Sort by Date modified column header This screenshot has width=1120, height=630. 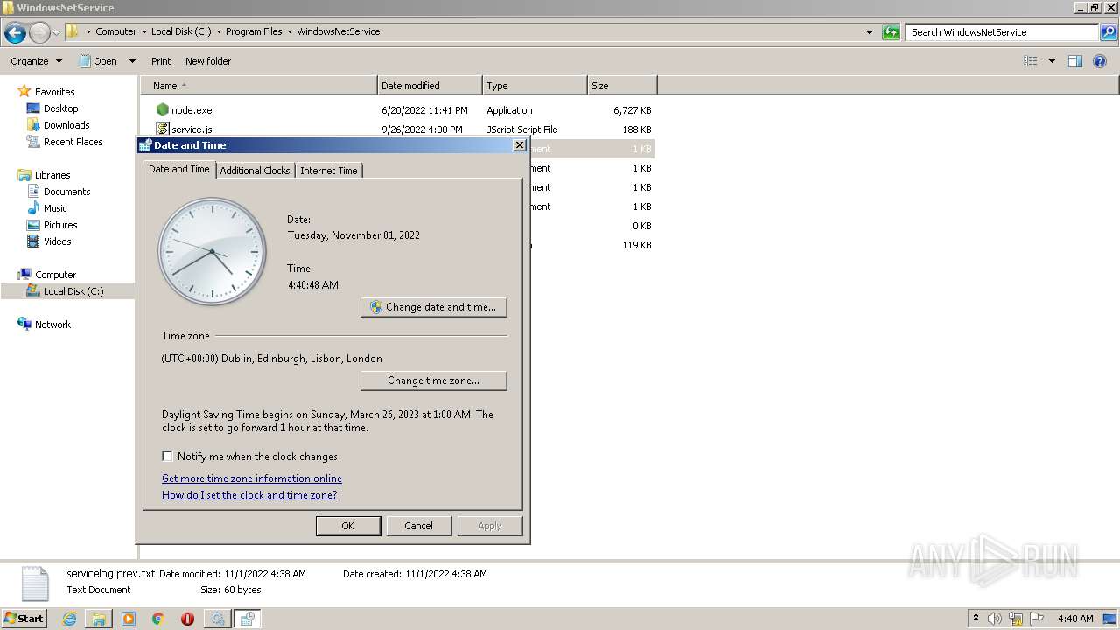430,86
